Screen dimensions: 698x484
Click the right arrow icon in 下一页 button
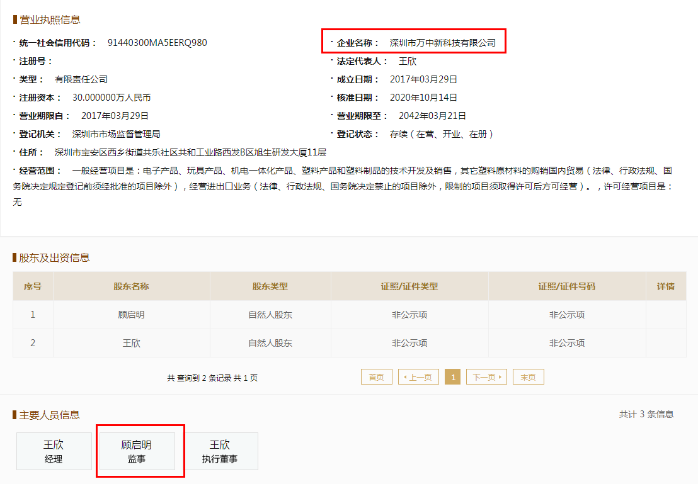tap(500, 376)
